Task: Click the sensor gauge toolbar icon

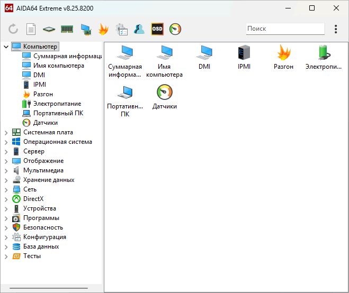Action: [175, 29]
